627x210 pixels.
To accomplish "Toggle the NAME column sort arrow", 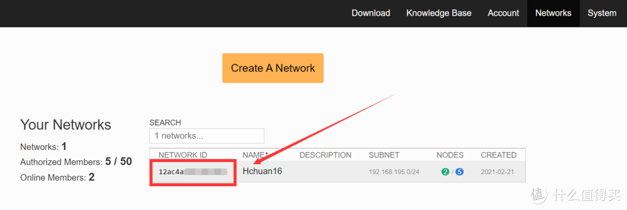I will click(266, 155).
